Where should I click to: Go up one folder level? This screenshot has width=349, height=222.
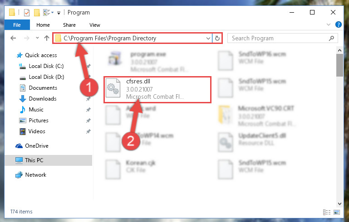[47, 38]
